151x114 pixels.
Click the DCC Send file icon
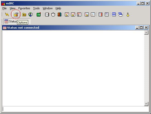click(67, 14)
